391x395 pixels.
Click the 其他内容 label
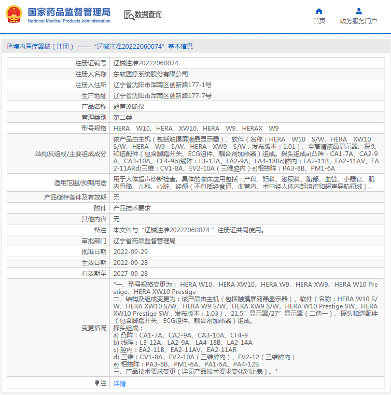94,219
